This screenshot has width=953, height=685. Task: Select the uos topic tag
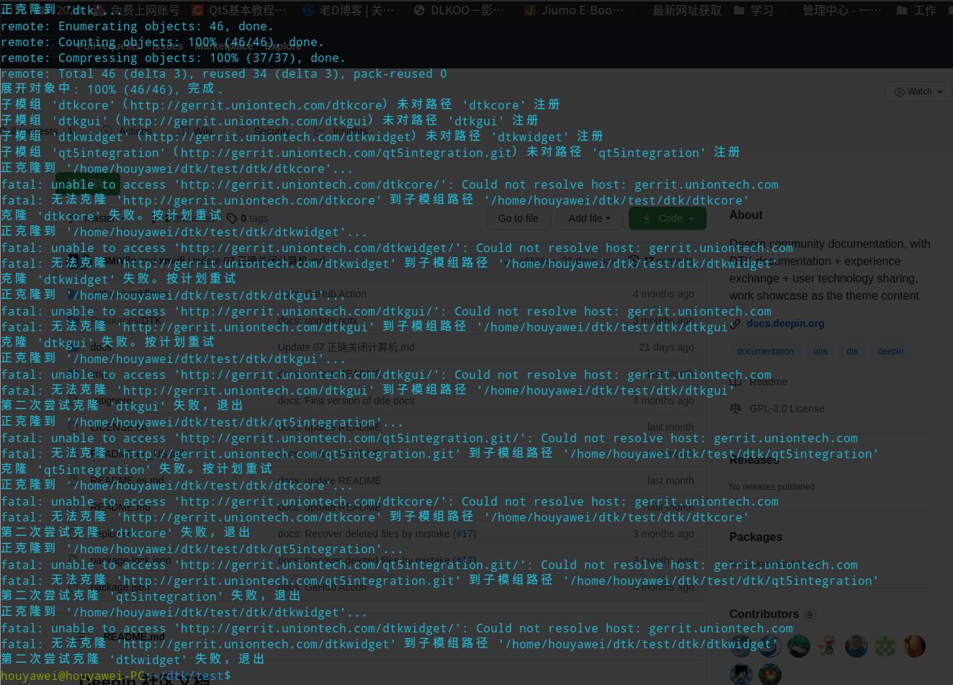pyautogui.click(x=820, y=352)
